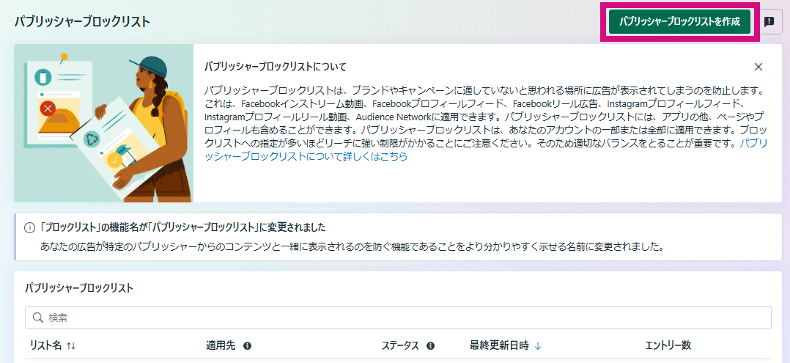Click notice heading about 機能名 change

point(182,227)
